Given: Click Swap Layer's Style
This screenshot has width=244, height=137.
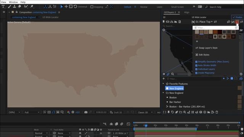Looking at the screenshot, I should [207, 48].
